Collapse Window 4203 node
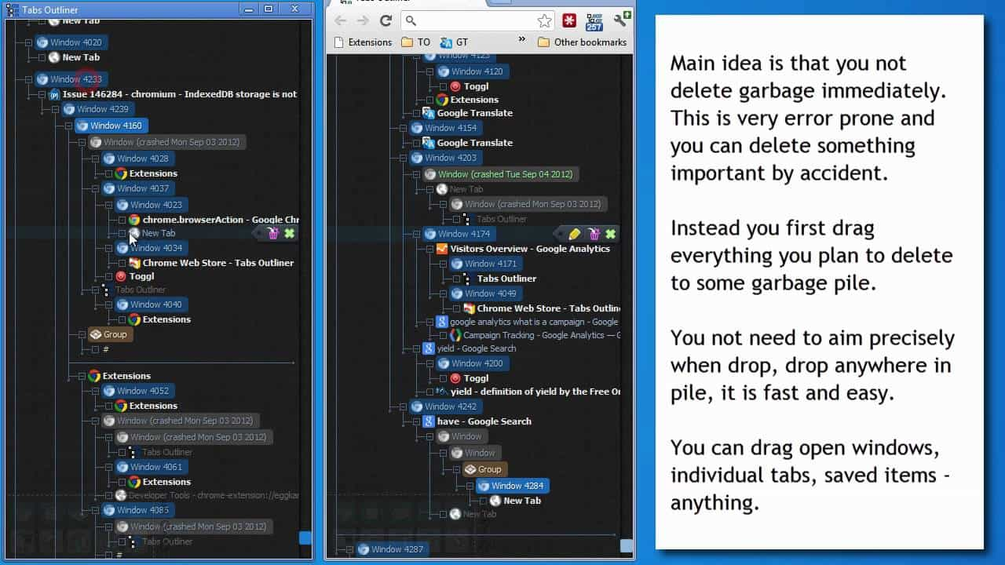1005x565 pixels. tap(403, 158)
